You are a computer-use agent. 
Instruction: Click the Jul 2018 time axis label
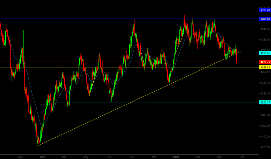[242, 157]
